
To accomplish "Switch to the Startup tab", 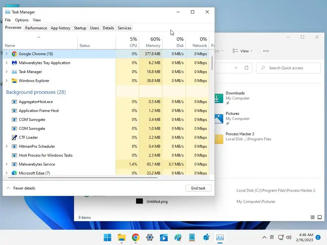I will coord(80,28).
